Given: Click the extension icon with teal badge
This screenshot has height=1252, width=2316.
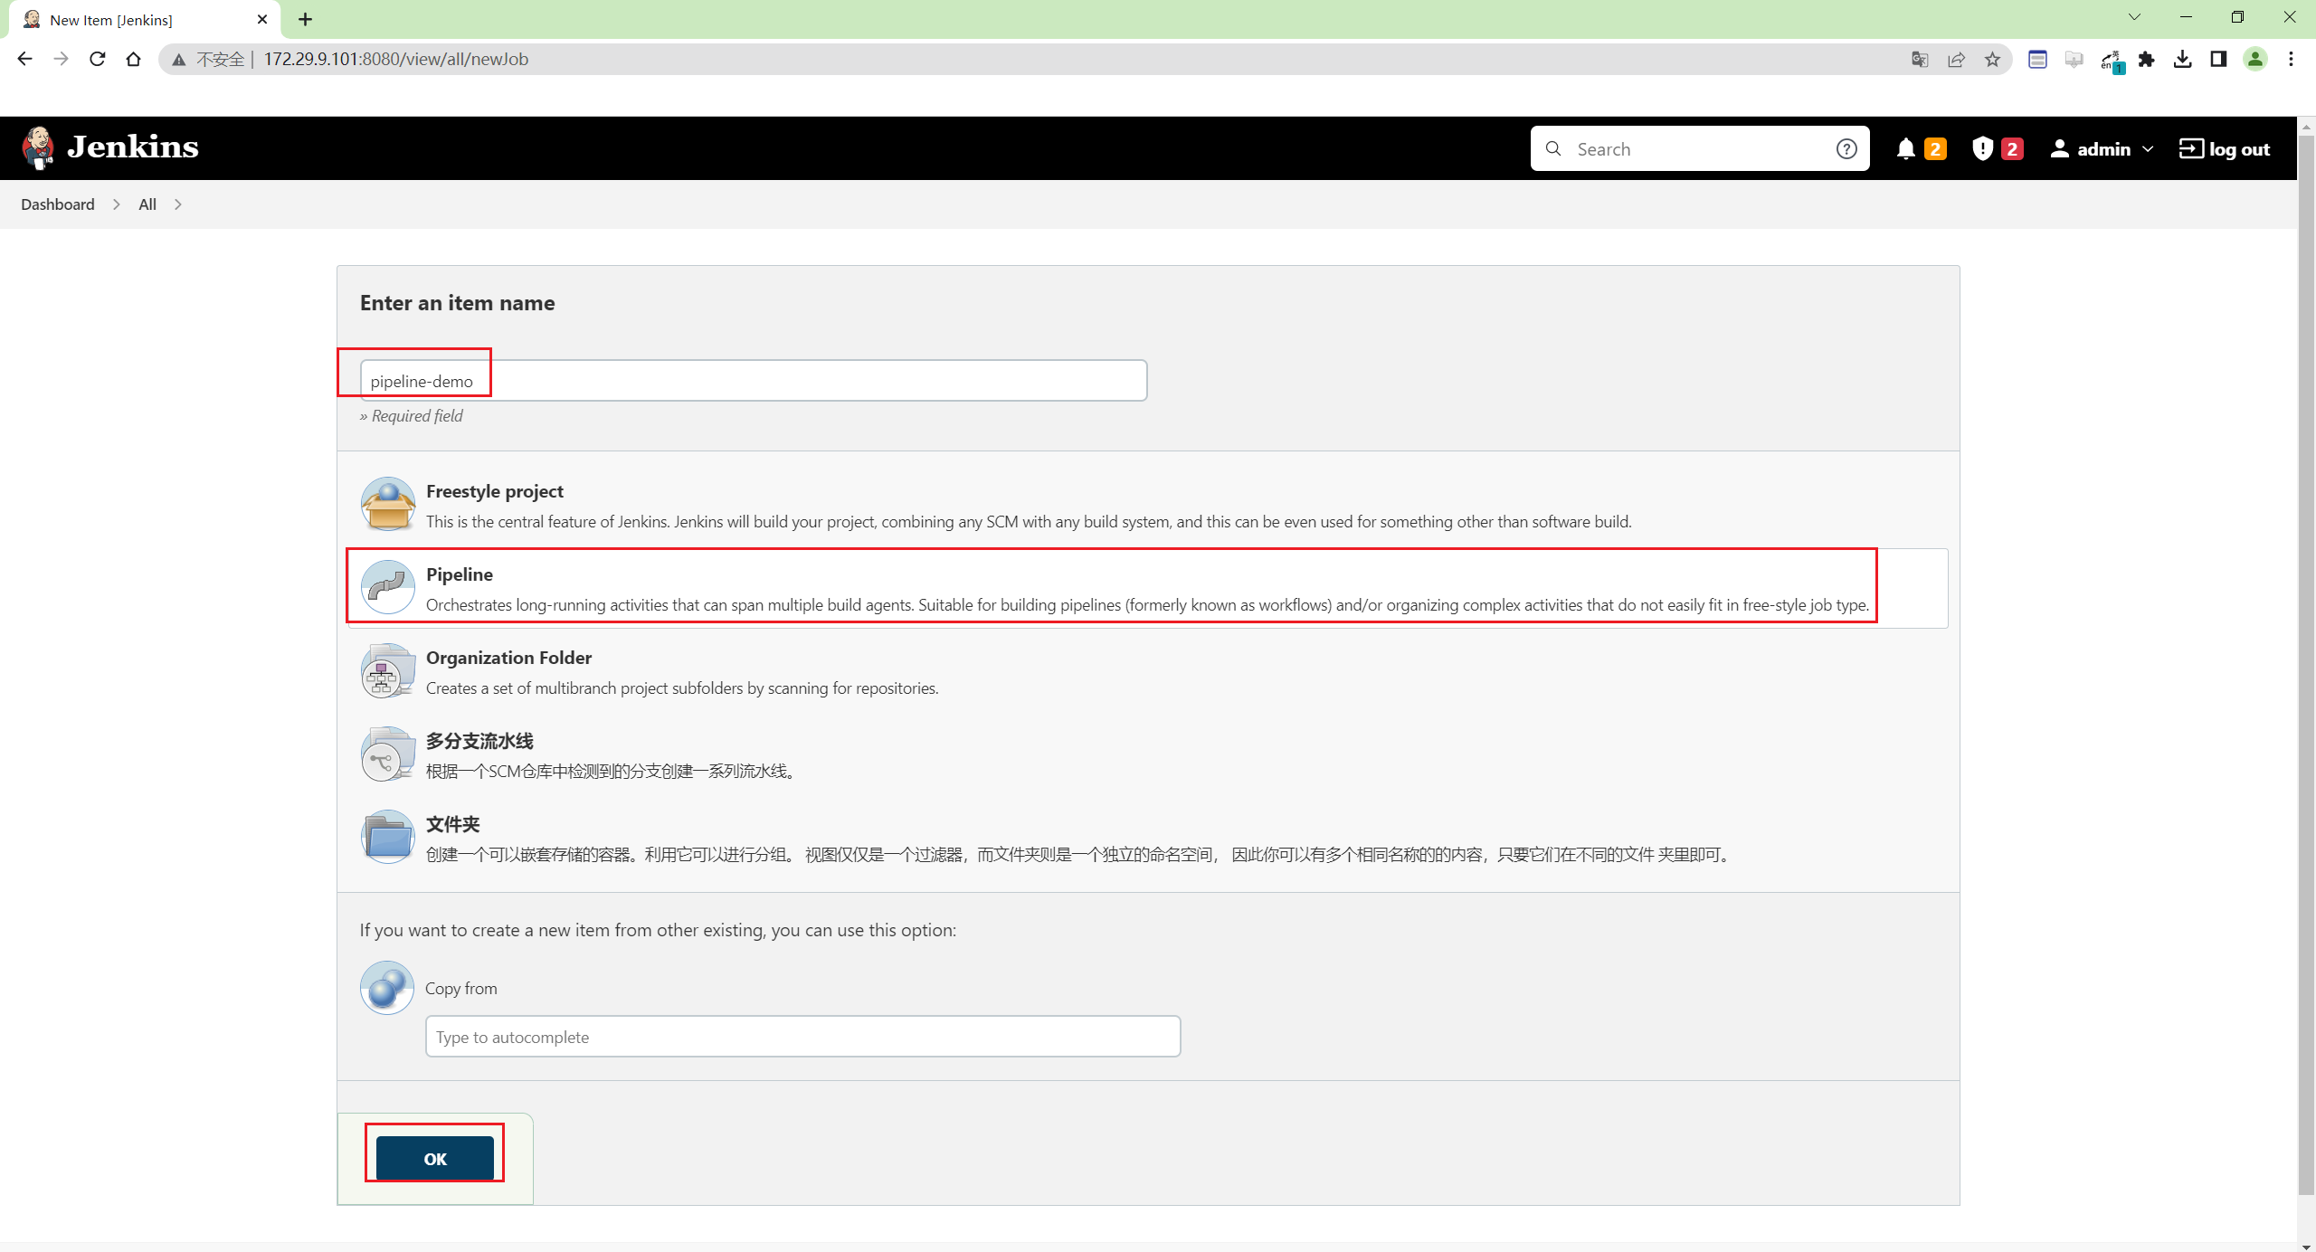Looking at the screenshot, I should pos(2112,61).
